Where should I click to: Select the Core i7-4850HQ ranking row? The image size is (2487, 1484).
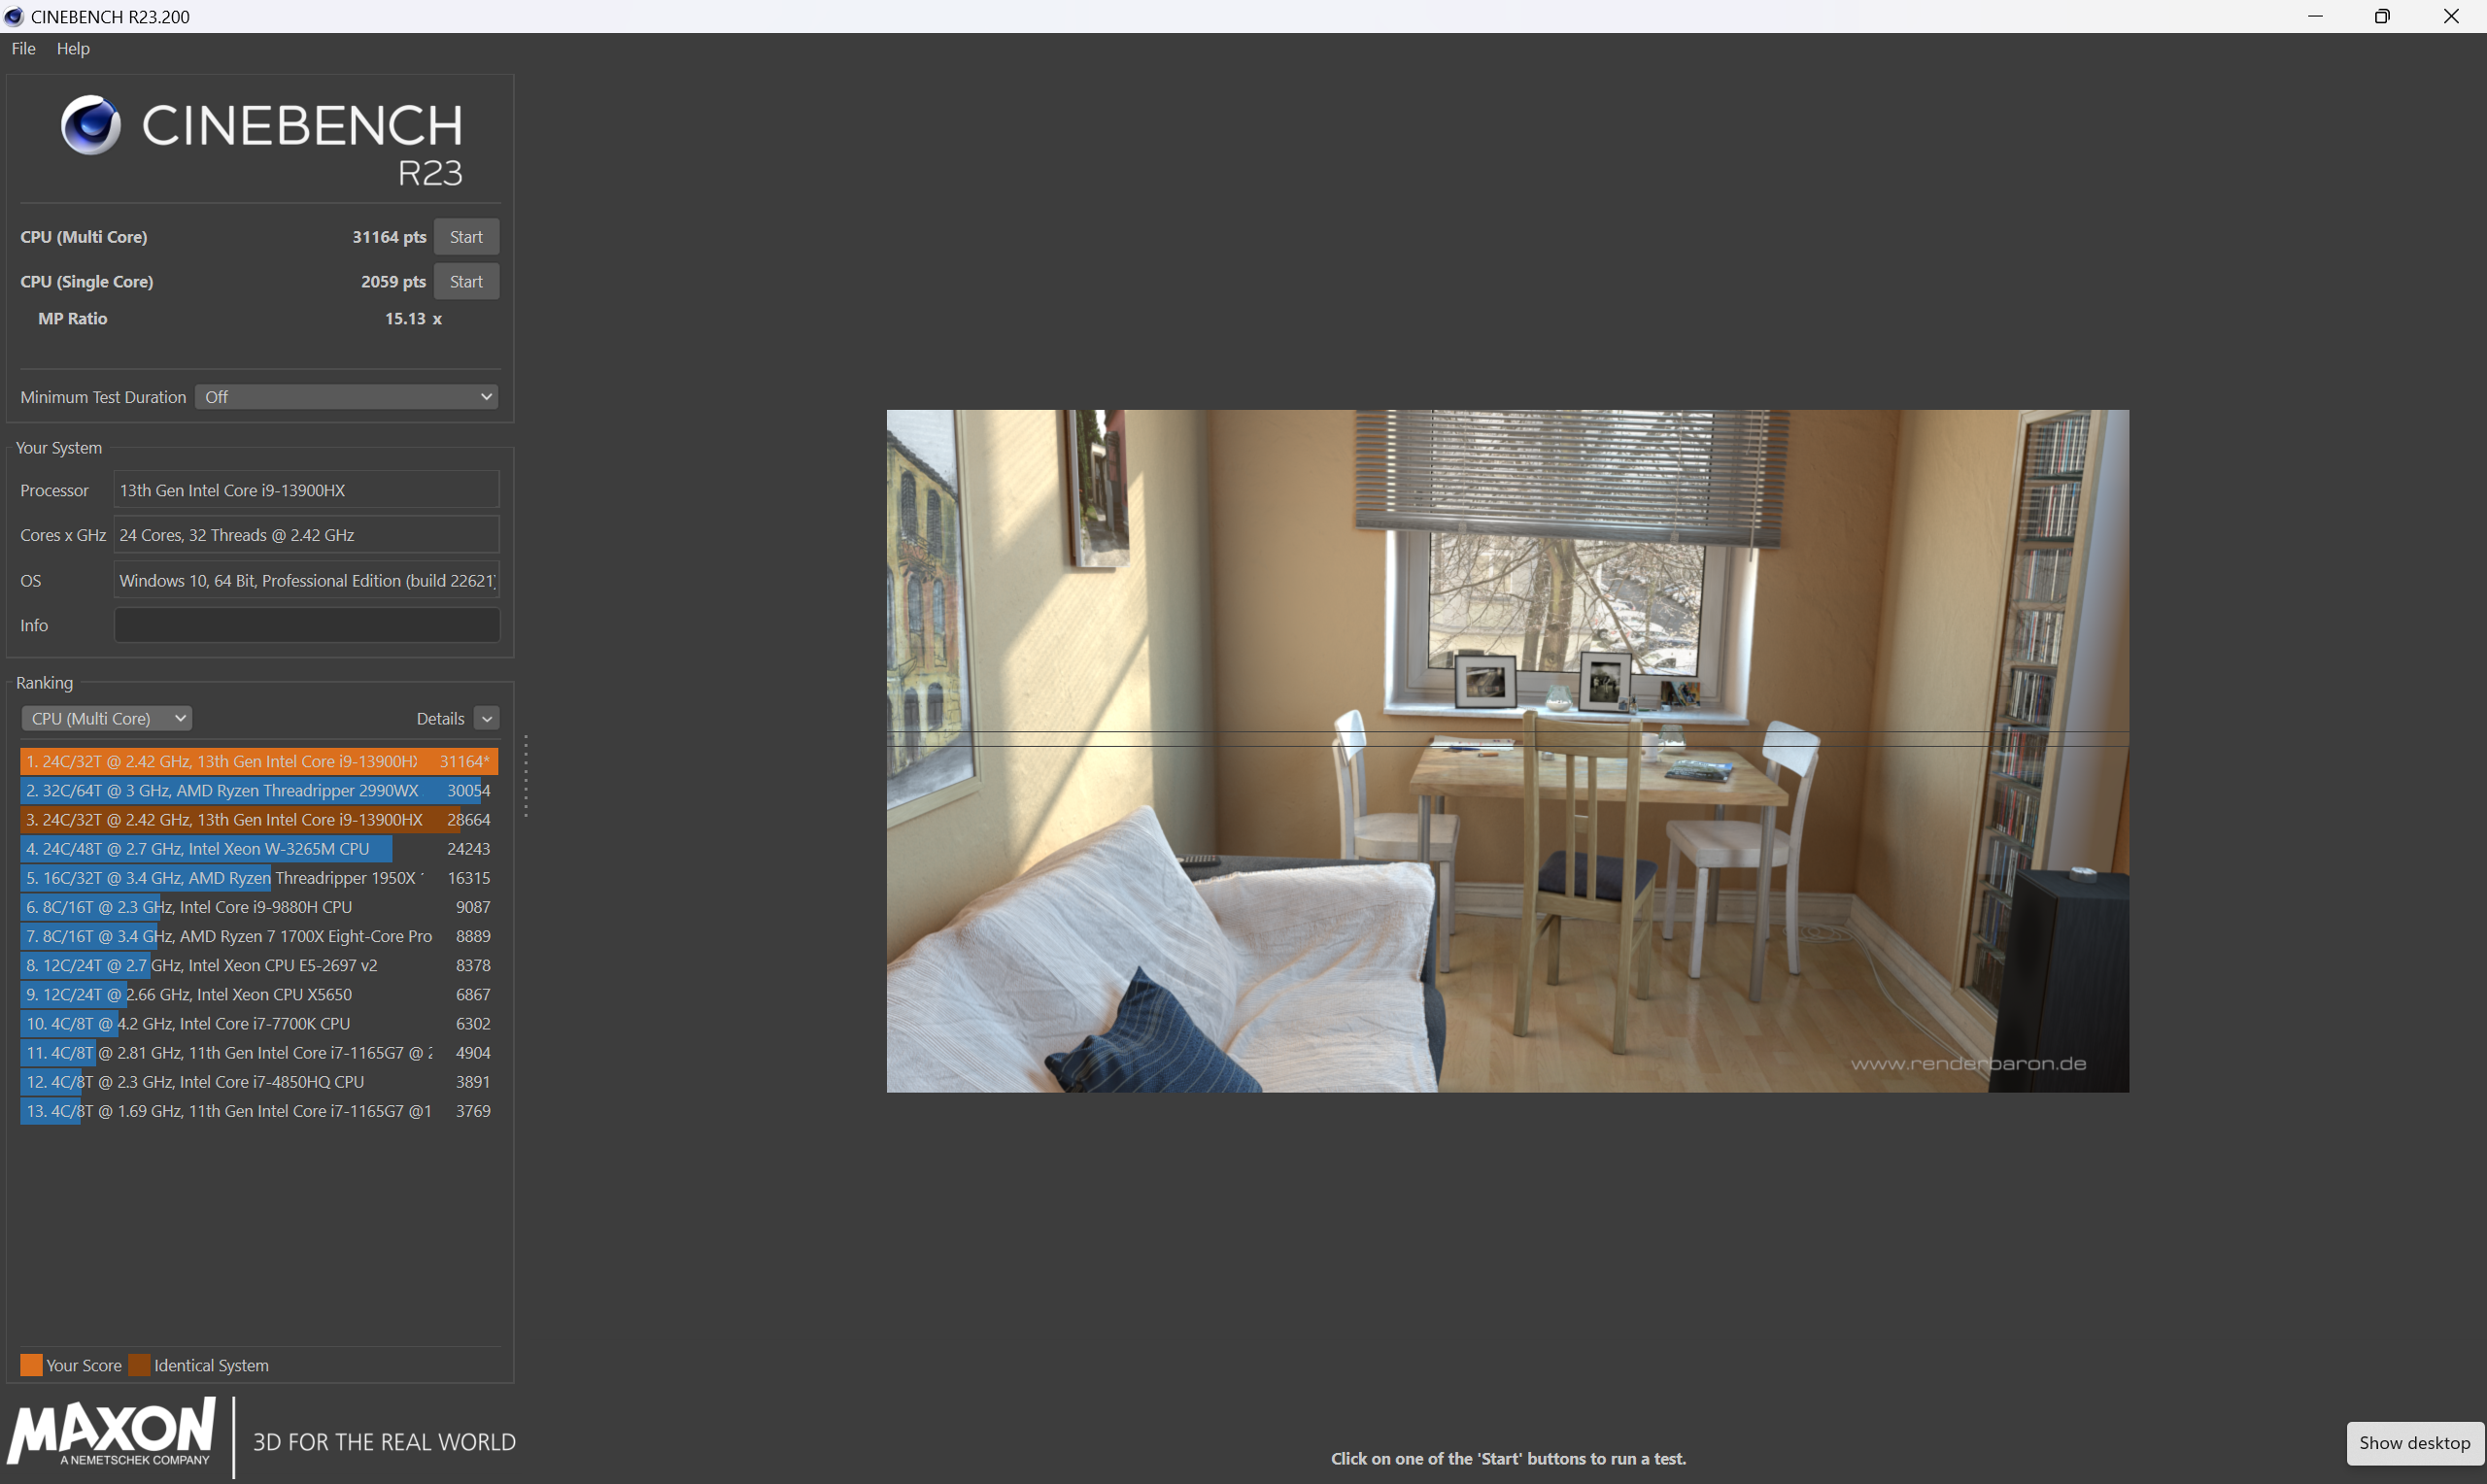coord(259,1081)
